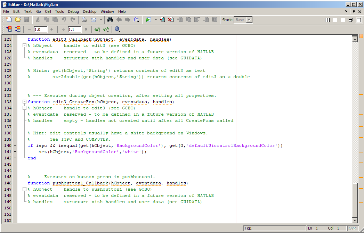Open the orange message indicator box above scrollbar
The image size is (364, 233).
click(x=361, y=36)
